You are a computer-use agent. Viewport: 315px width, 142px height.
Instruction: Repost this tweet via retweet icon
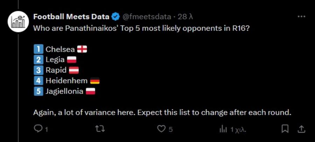tap(101, 129)
